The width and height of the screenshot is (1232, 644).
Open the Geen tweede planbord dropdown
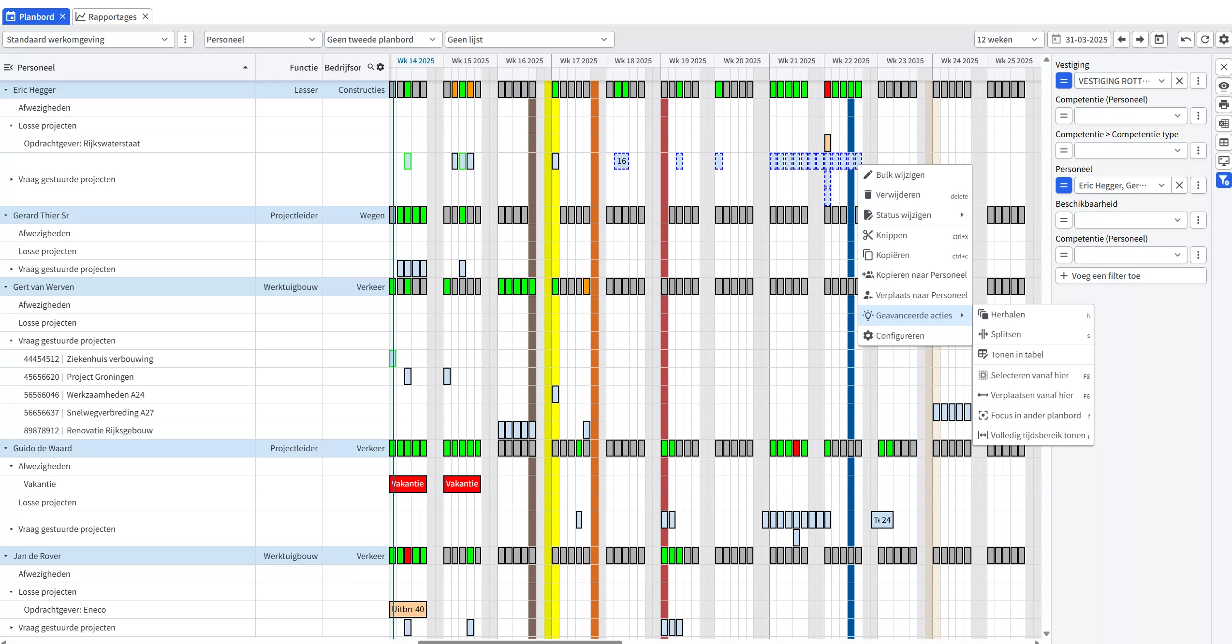pyautogui.click(x=382, y=40)
